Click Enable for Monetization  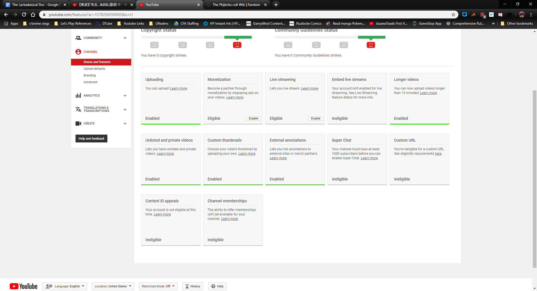[253, 118]
